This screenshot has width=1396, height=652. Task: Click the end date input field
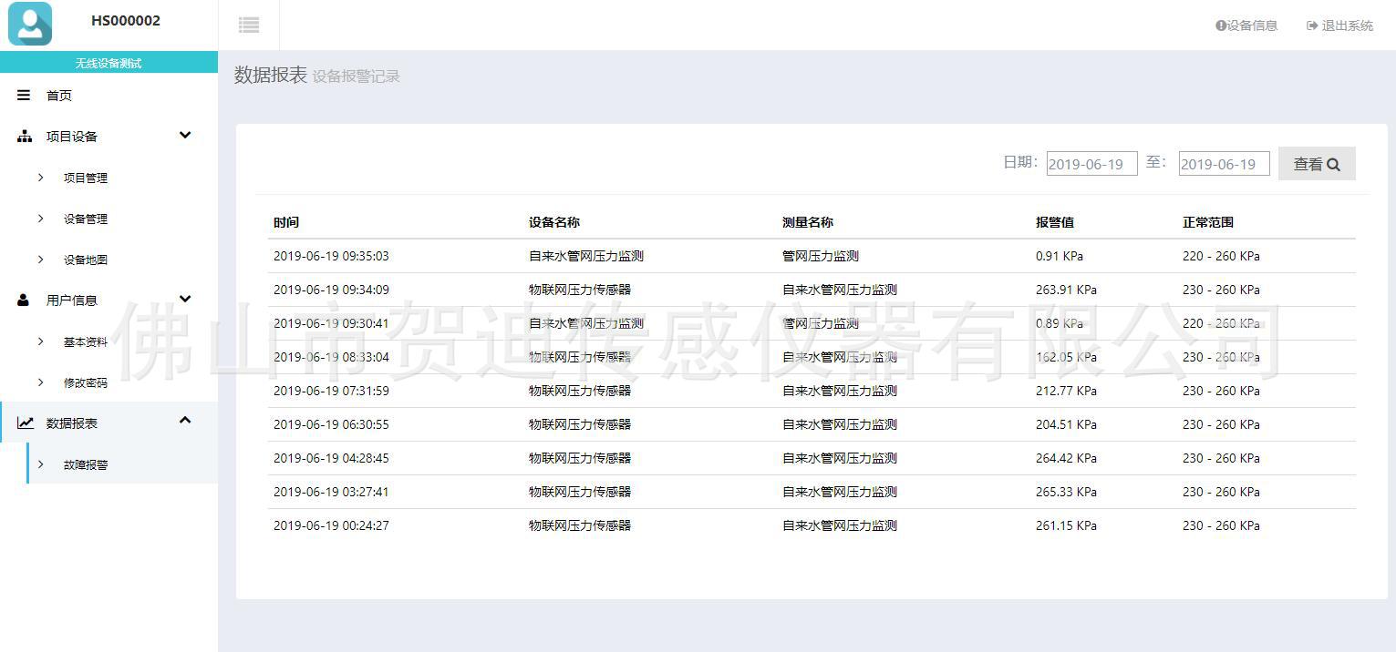pos(1224,164)
